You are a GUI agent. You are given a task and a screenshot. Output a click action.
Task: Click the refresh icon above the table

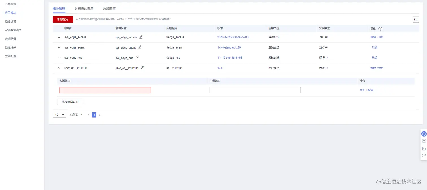pos(416,19)
